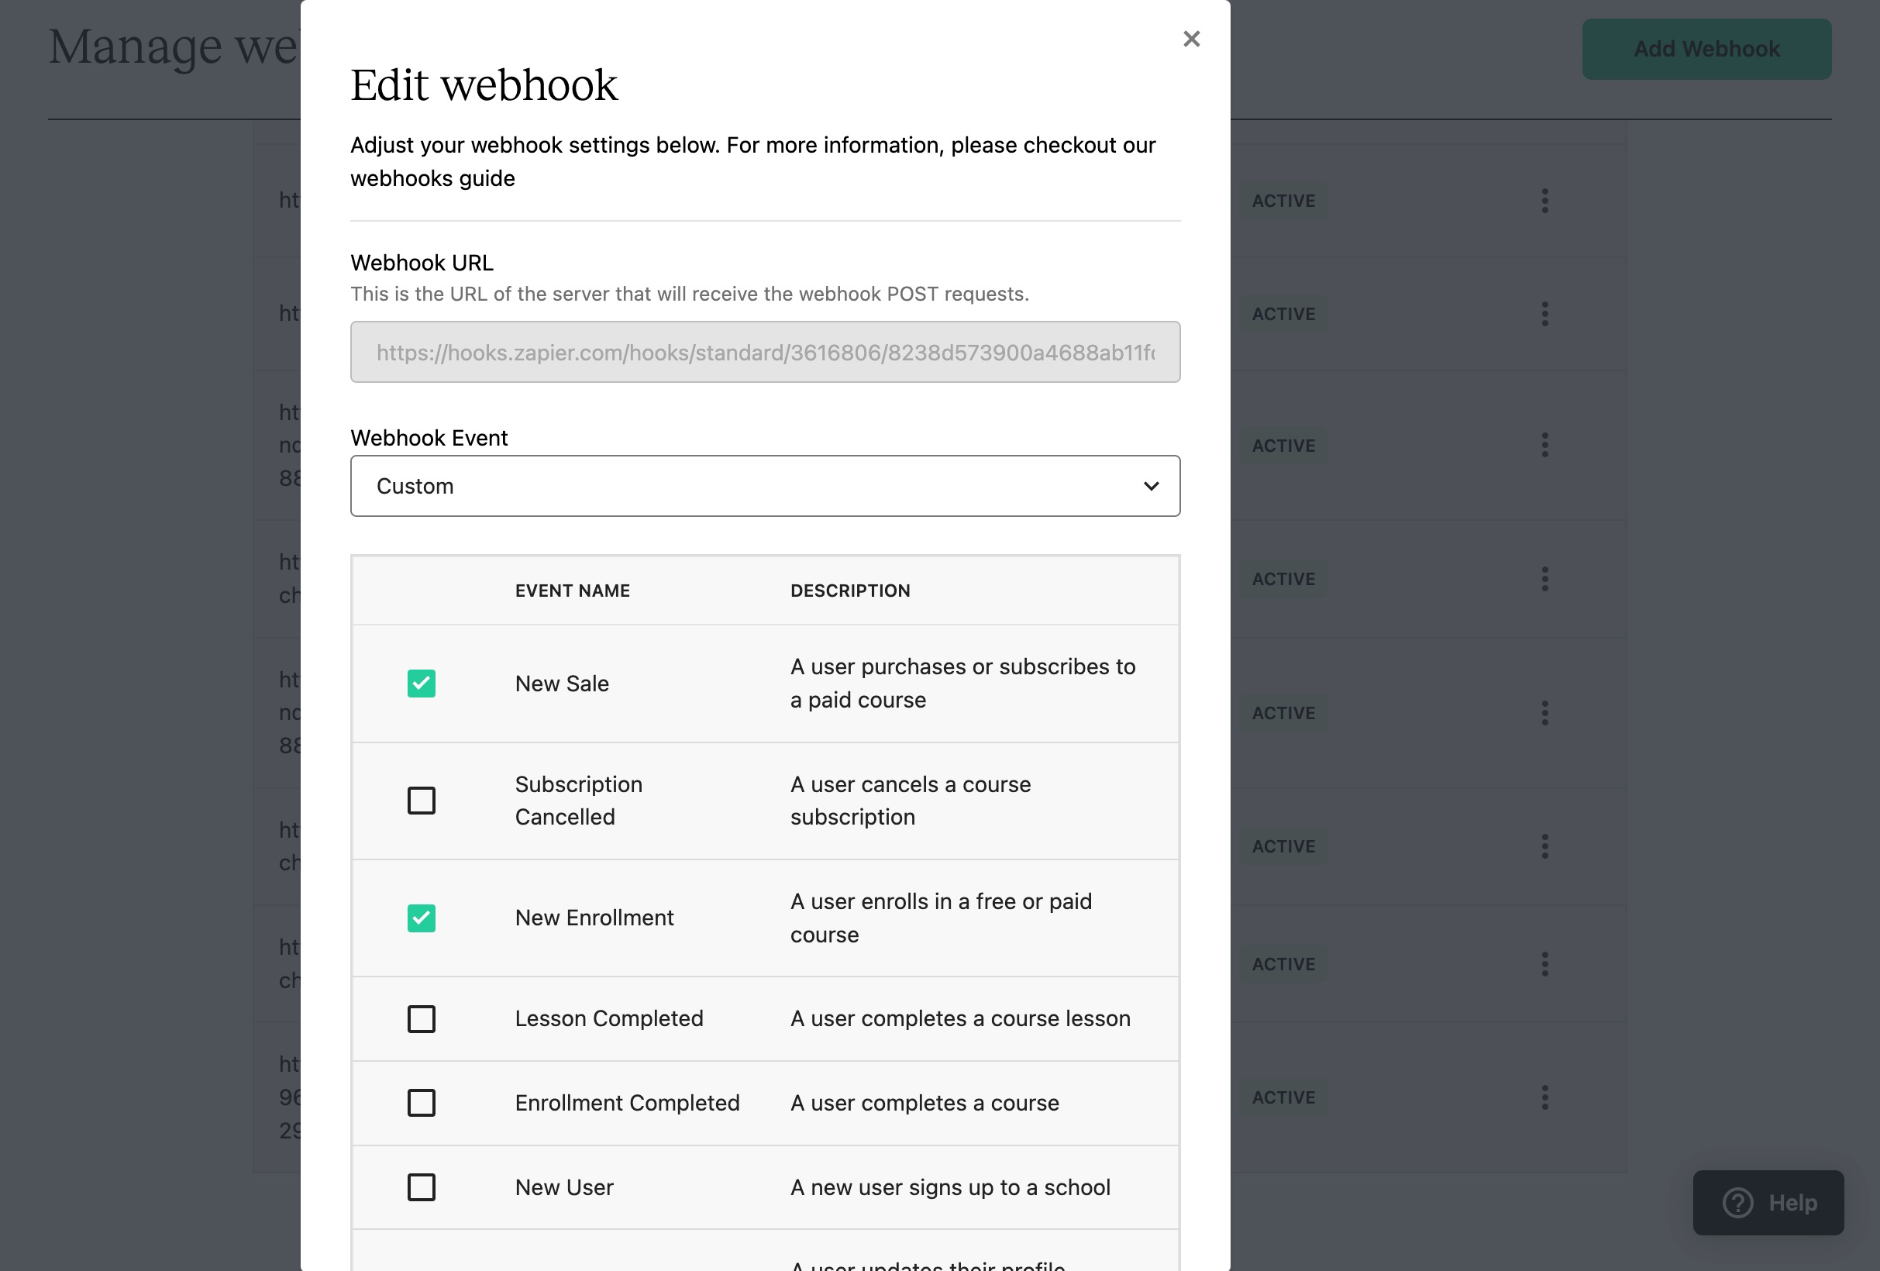Open the three-dot menu of the seventh webhook row

pyautogui.click(x=1544, y=963)
